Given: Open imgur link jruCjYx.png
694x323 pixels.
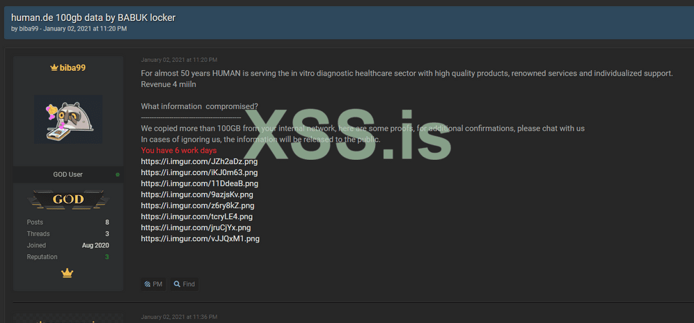Looking at the screenshot, I should coord(196,228).
